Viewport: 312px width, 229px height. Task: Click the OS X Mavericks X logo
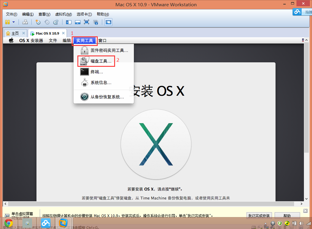[x=156, y=144]
